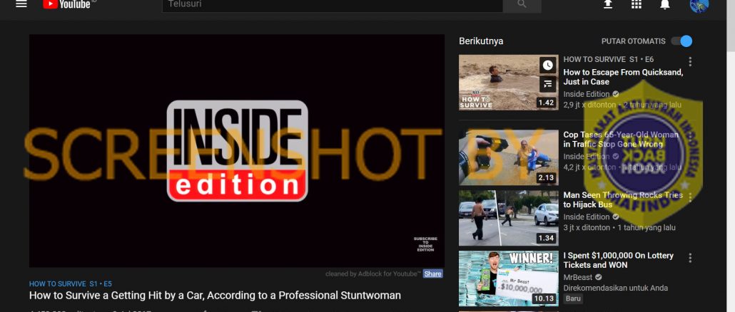The image size is (735, 312).
Task: Focus the Telusuri search field
Action: click(333, 5)
